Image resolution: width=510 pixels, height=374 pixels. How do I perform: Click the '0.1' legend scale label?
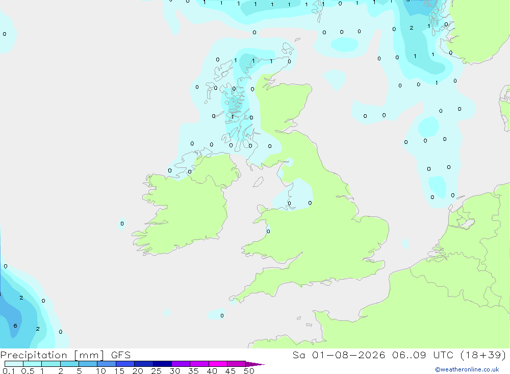(9, 371)
